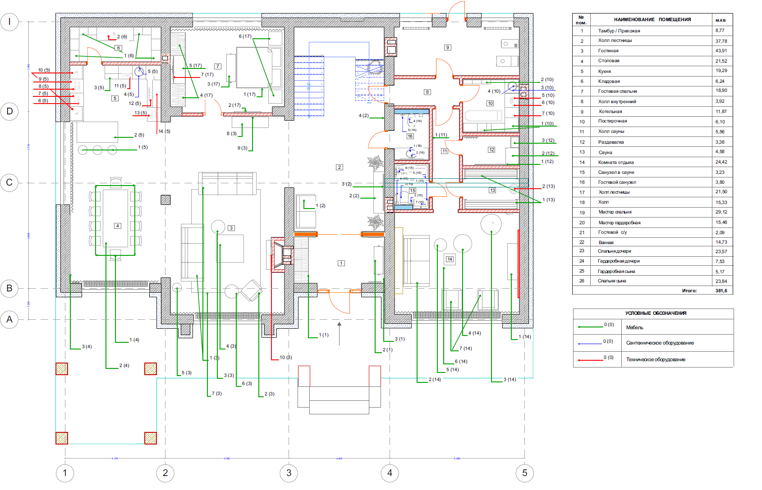Click 'Комната отдыха' in the table

click(x=616, y=163)
